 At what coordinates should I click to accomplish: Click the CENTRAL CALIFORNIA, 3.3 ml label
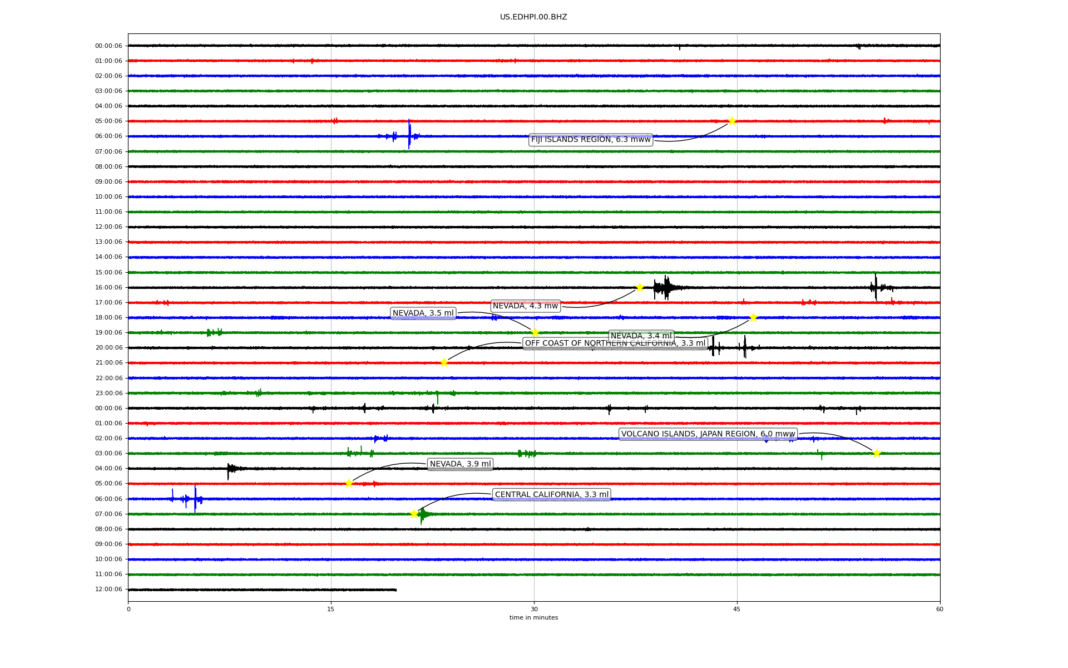click(551, 495)
